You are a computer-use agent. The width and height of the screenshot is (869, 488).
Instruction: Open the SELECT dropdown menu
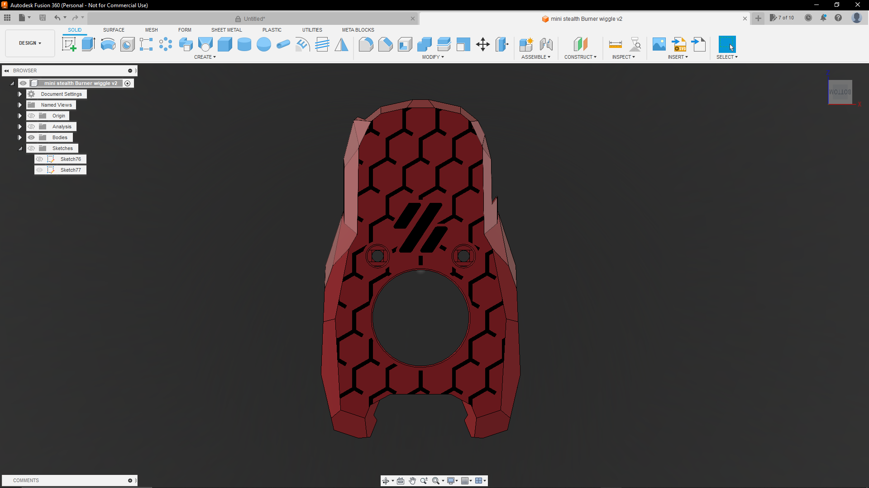pyautogui.click(x=726, y=57)
